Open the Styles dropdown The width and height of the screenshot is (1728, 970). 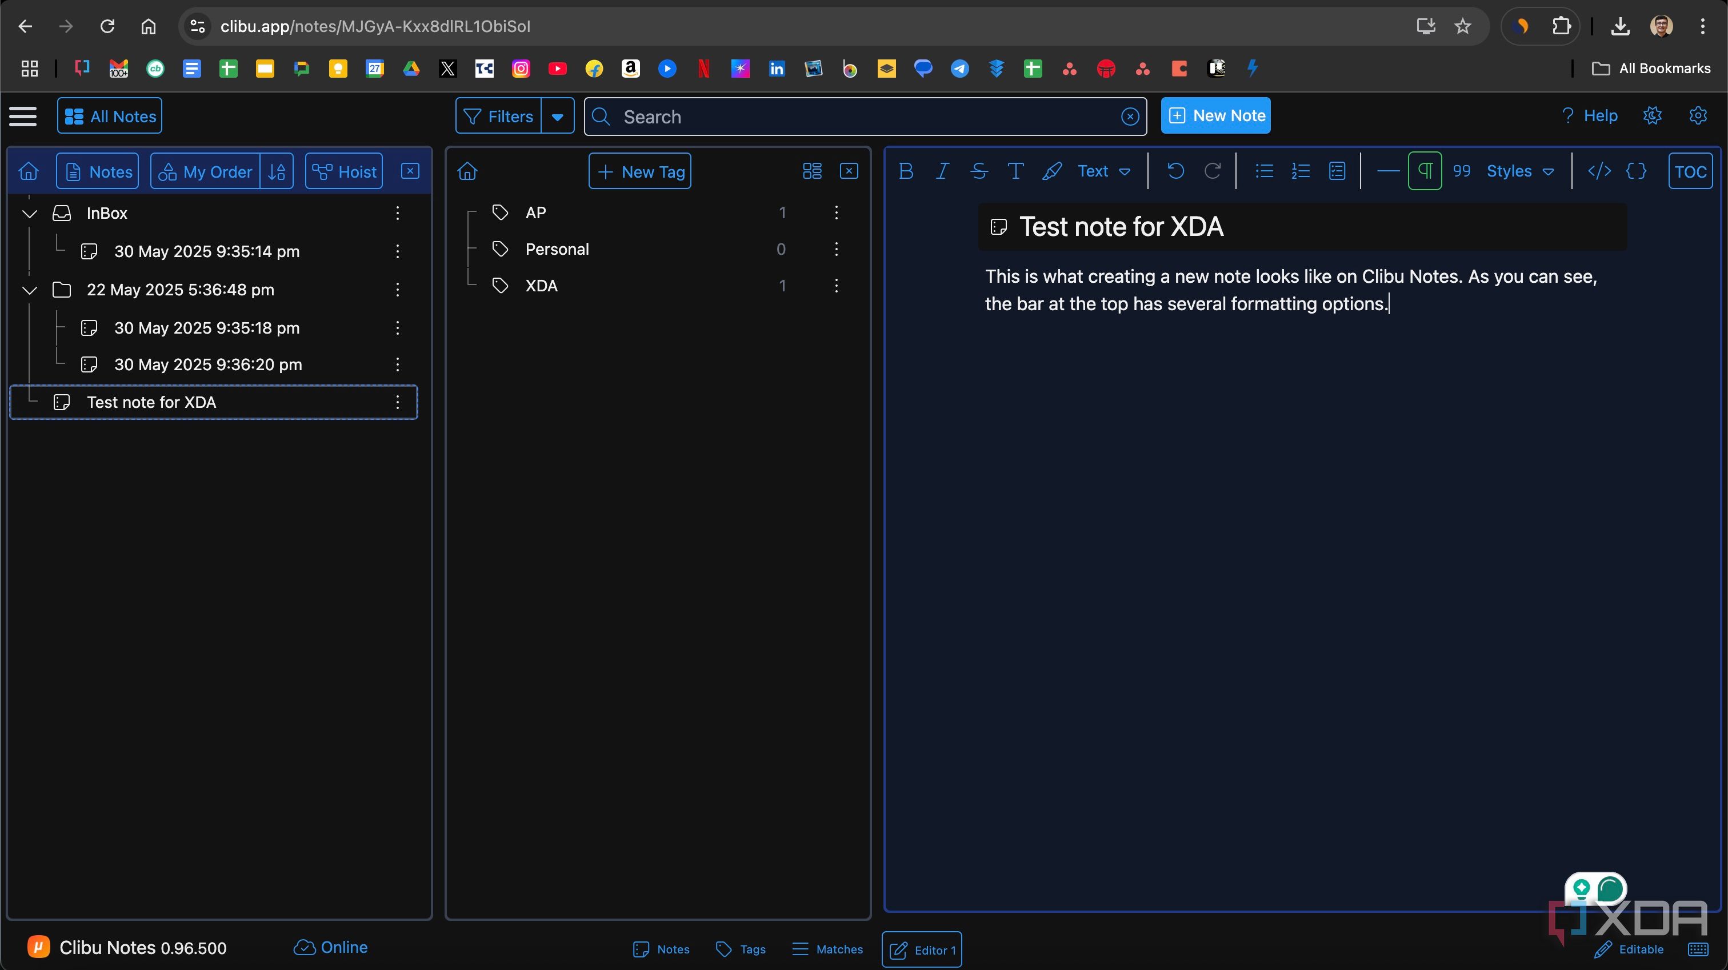point(1519,172)
